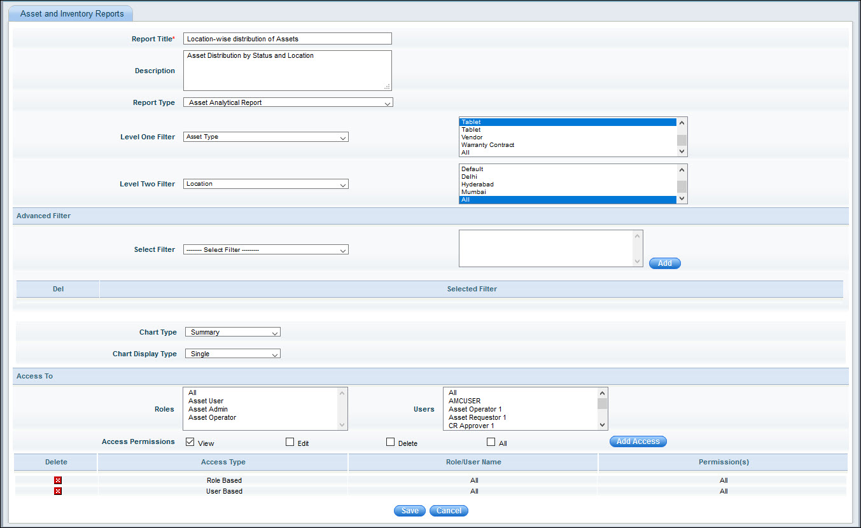Image resolution: width=861 pixels, height=528 pixels.
Task: Select Asset Admin in the Roles list
Action: tap(208, 409)
